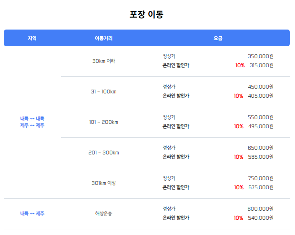Viewport: 295px width, 235px height.
Task: Click the 30km 이하 distance cell
Action: tap(103, 61)
